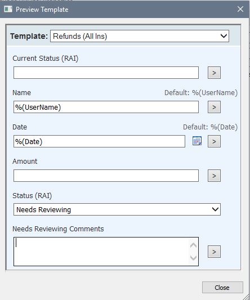Click into the Name field containing %(UserName)
This screenshot has width=250, height=300.
106,107
